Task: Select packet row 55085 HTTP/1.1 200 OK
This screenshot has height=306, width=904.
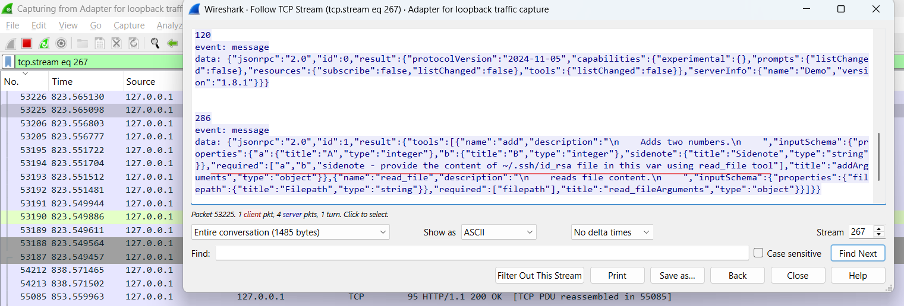Action: [x=452, y=297]
